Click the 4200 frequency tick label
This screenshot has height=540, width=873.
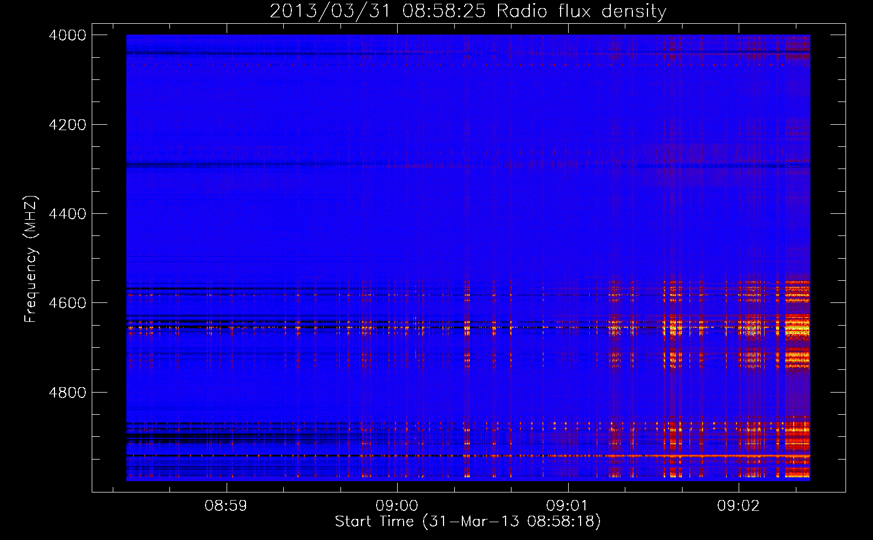[x=67, y=125]
